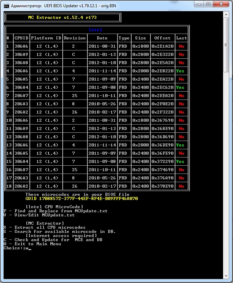Click the cmd icon in title bar
The height and width of the screenshot is (283, 233).
coord(7,6)
